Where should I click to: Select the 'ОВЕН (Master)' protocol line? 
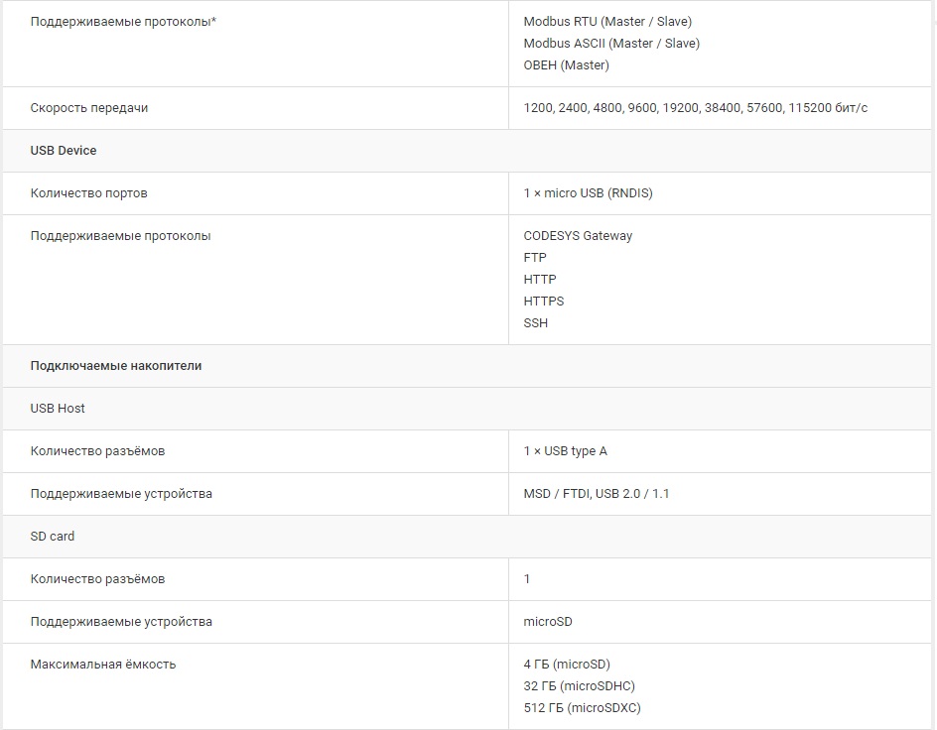566,64
